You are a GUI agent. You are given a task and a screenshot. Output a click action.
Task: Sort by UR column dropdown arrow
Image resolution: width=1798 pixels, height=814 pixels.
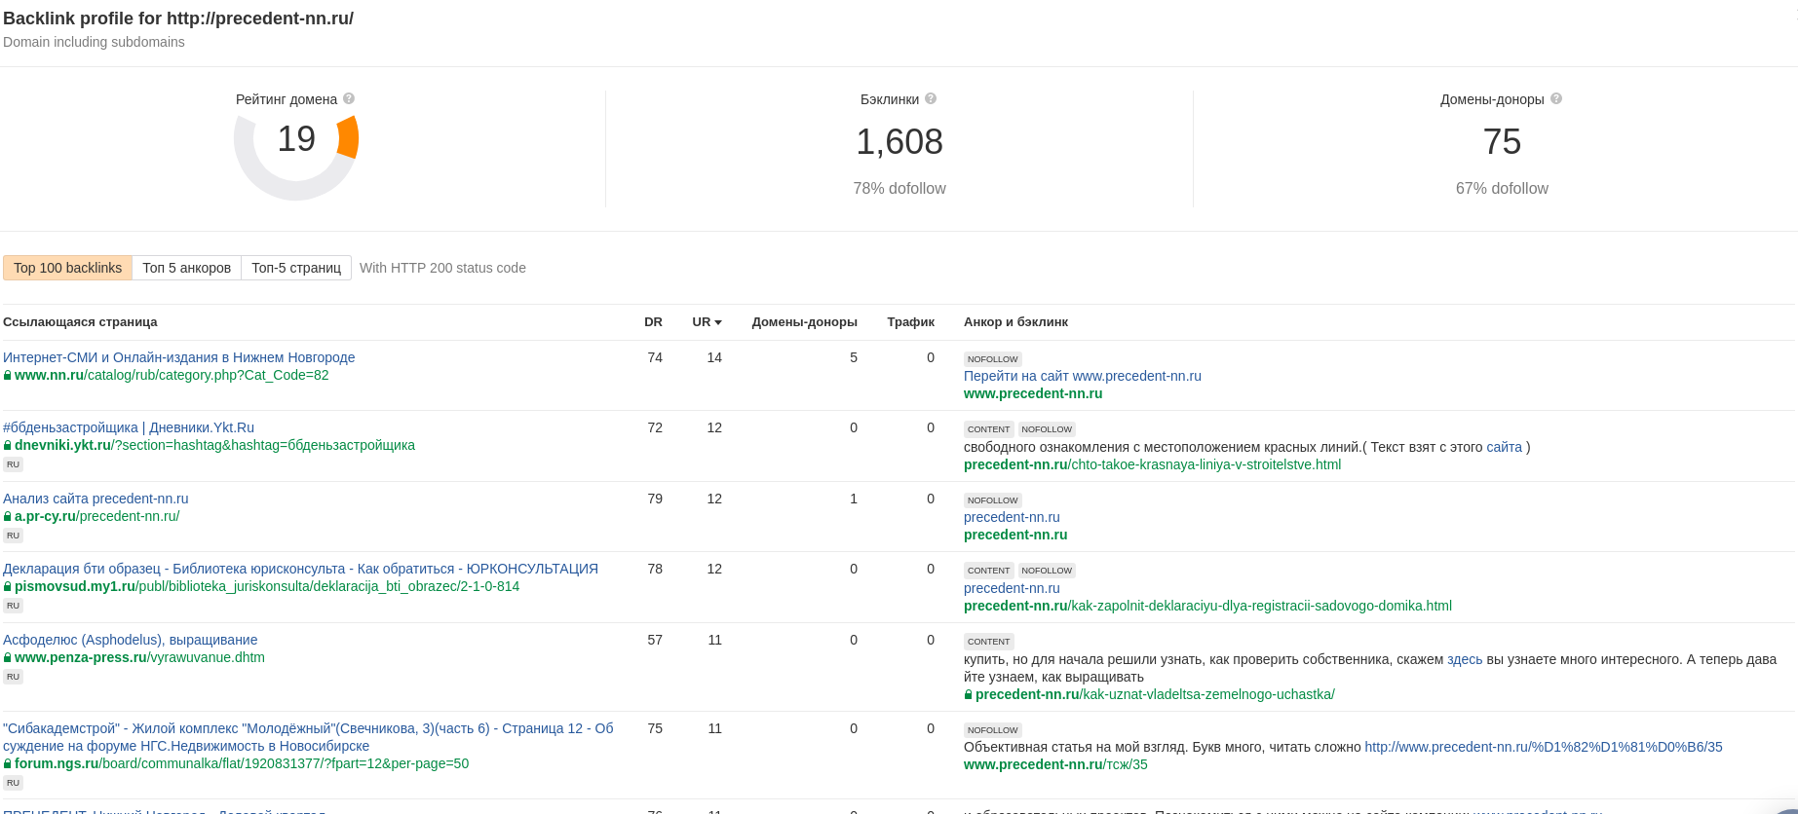[x=718, y=322]
